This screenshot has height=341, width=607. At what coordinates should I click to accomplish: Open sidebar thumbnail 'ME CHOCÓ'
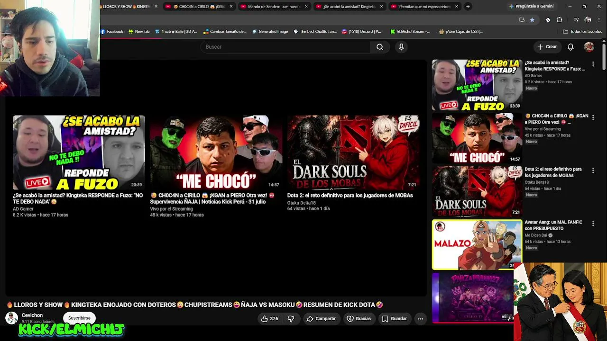coord(477,138)
